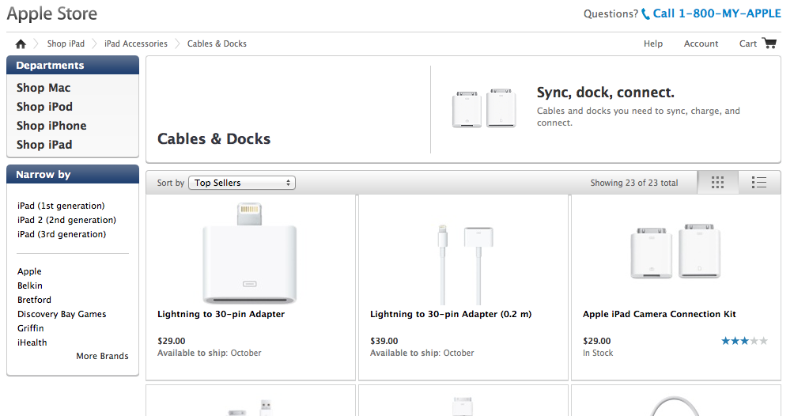Click the star rating on Camera Connection Kit
Viewport: 794px width, 416px height.
click(744, 341)
